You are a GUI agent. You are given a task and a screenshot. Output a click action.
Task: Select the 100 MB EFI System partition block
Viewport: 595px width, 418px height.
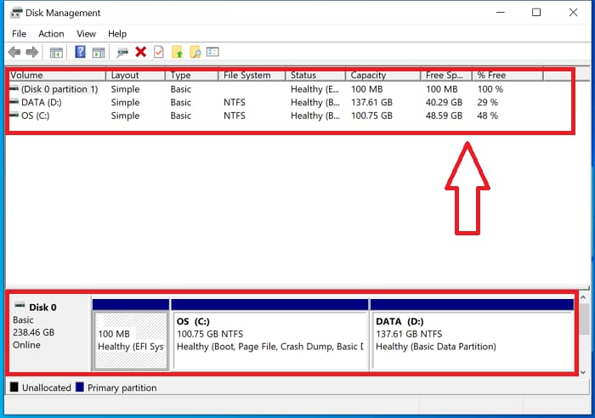[x=130, y=340]
